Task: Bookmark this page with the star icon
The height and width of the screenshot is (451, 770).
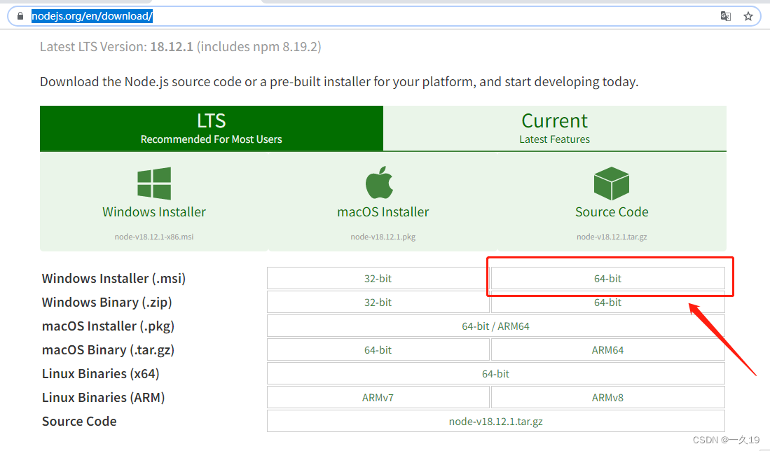Action: tap(748, 16)
